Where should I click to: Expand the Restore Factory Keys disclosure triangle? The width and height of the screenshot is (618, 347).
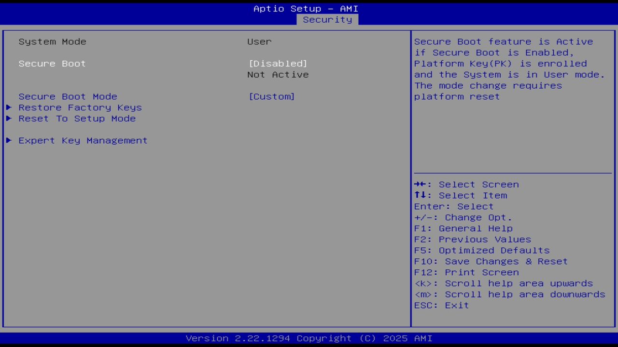9,107
